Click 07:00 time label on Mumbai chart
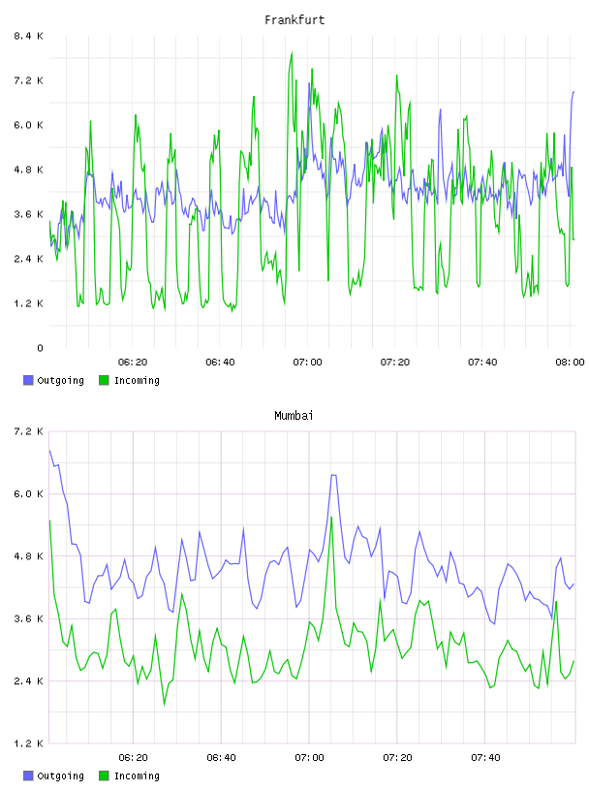Image resolution: width=589 pixels, height=791 pixels. 309,758
